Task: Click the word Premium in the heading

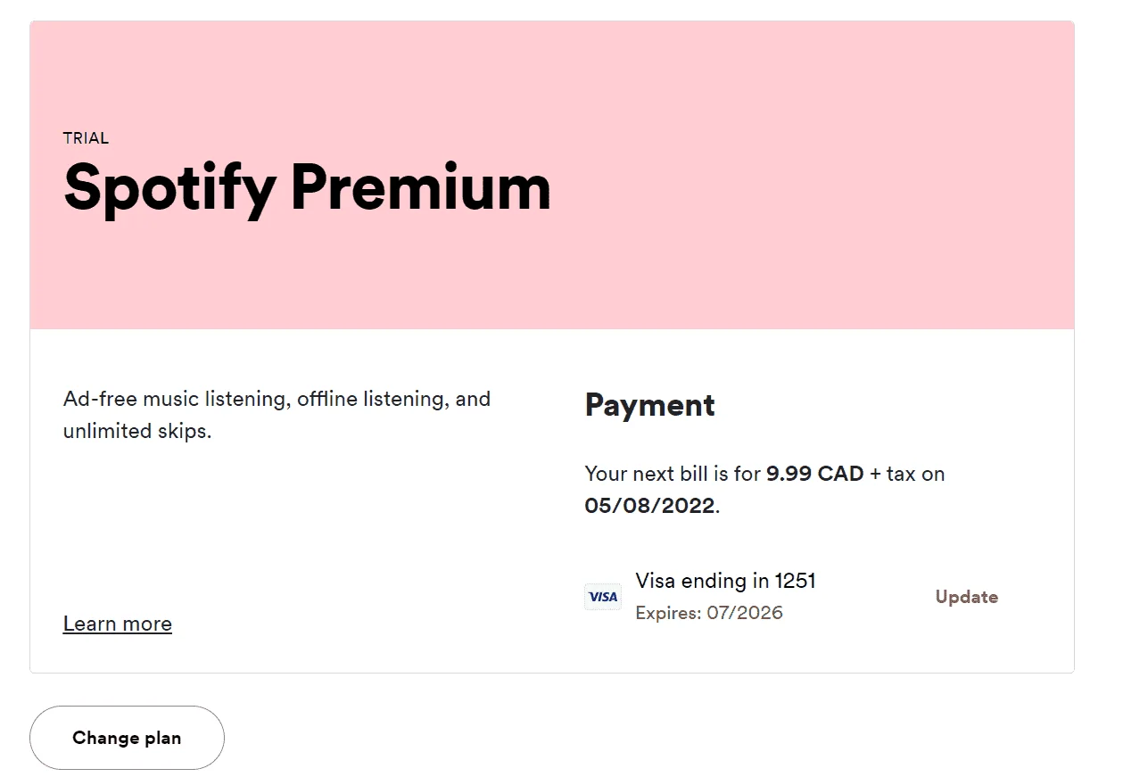Action: pyautogui.click(x=421, y=186)
